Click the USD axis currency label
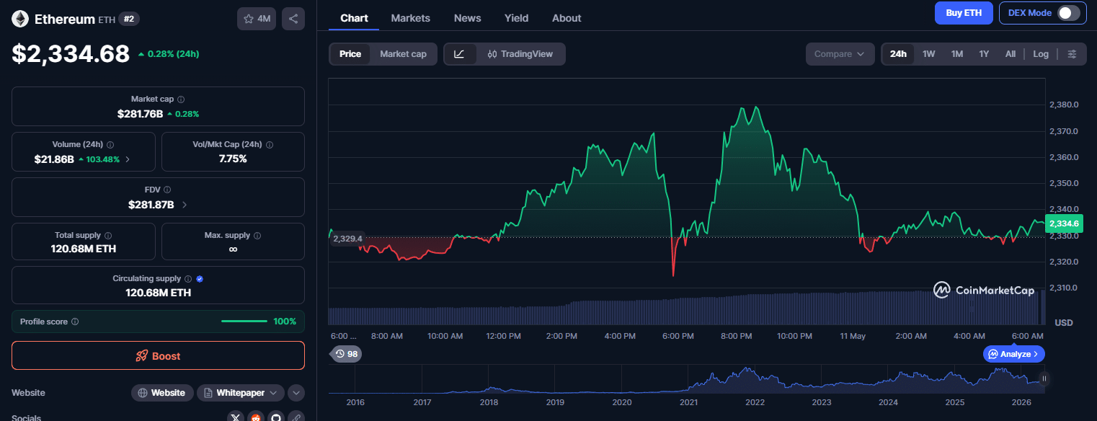Screen dimensions: 1097x421 point(1064,322)
